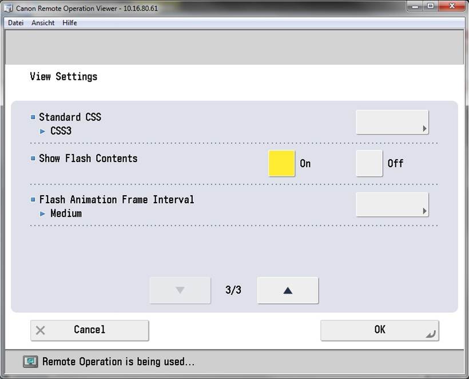Maximize the Remote Operation Viewer window
469x379 pixels.
[x=430, y=6]
